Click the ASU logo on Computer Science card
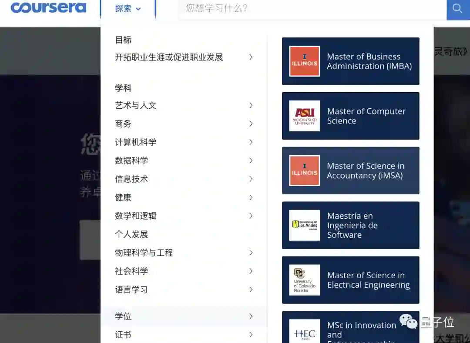470x343 pixels. [305, 116]
